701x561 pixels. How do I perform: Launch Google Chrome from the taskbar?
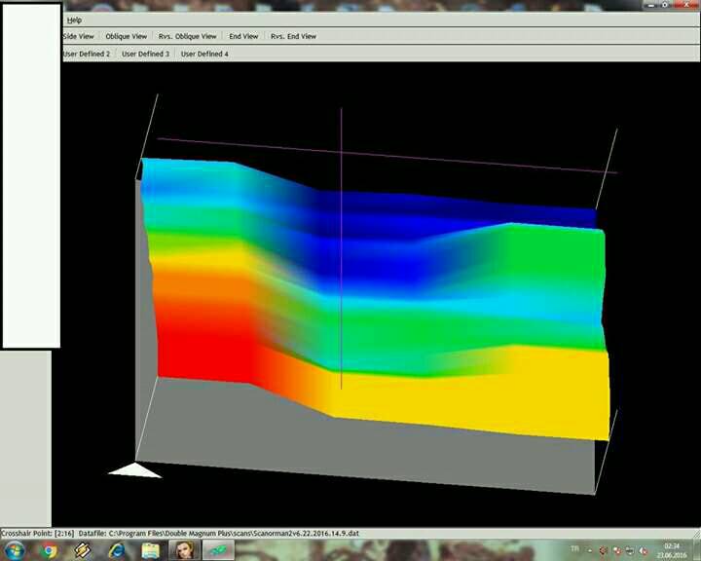coord(50,550)
